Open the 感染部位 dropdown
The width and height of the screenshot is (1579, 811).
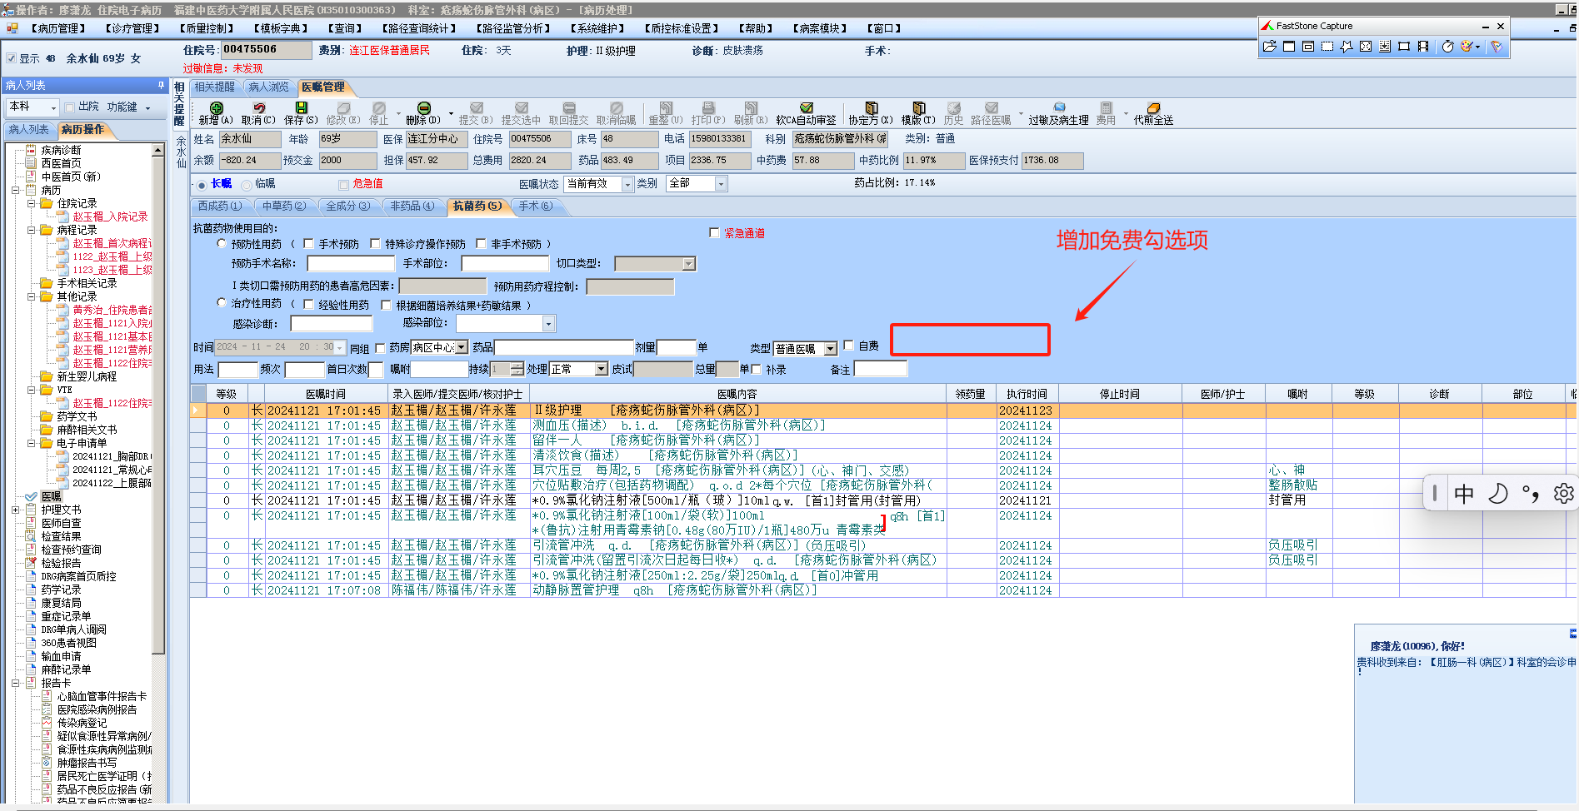click(548, 323)
